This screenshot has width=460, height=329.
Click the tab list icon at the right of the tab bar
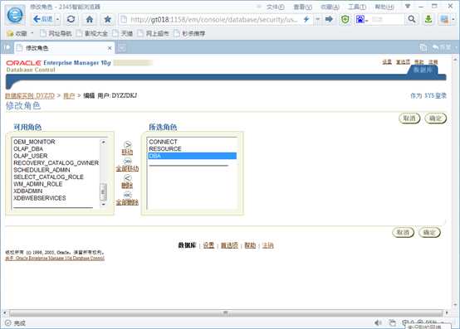pos(423,47)
